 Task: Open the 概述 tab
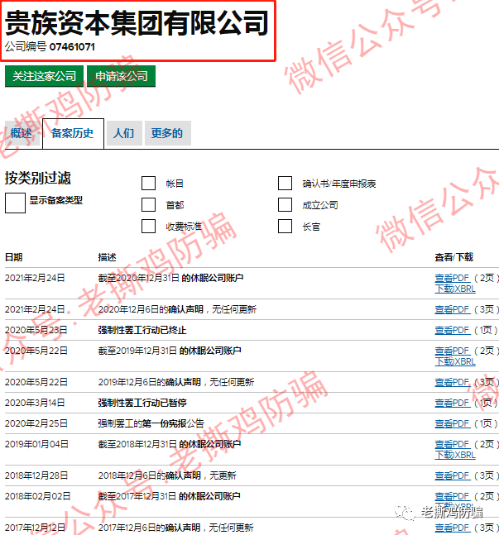(22, 133)
